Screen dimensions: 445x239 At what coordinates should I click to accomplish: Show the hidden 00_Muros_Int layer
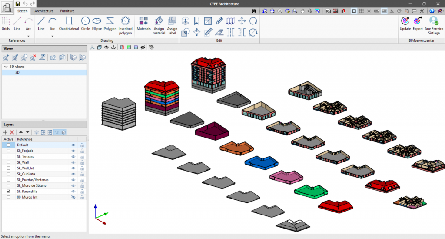[x=73, y=197]
